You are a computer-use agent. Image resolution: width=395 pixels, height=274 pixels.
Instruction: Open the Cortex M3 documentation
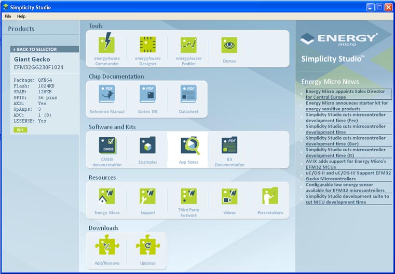pos(147,99)
